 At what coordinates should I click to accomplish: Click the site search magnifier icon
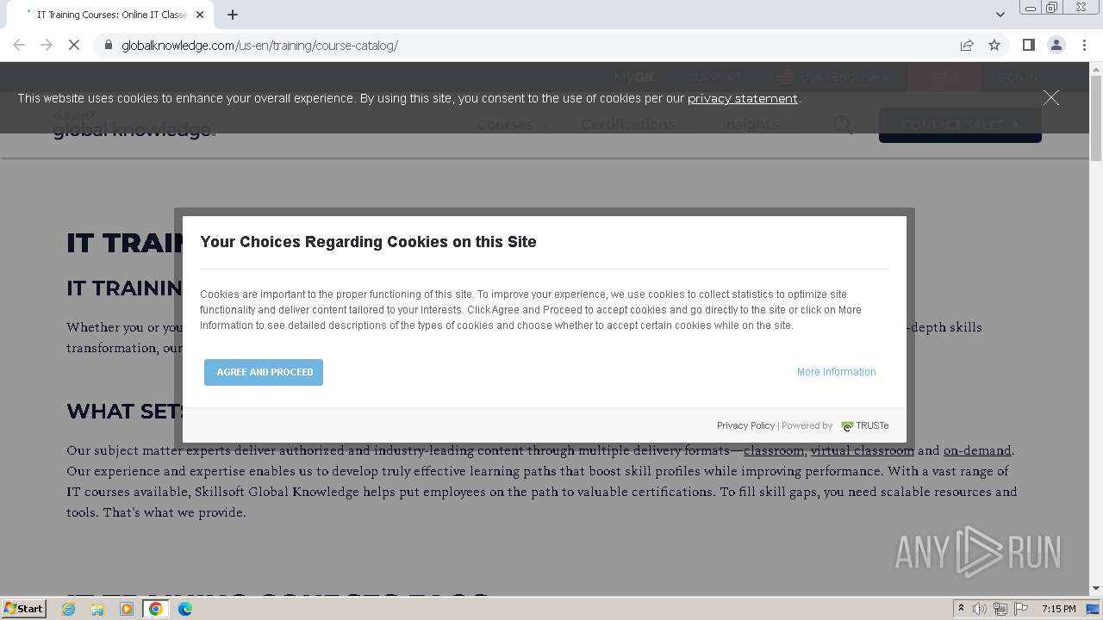(x=843, y=125)
